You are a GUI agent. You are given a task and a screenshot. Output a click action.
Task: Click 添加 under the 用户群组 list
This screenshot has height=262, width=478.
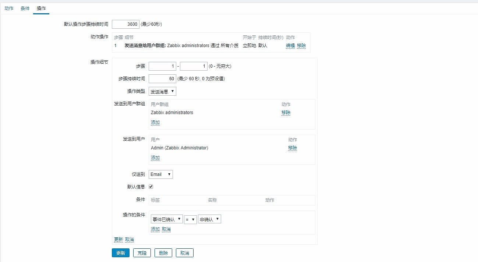[x=155, y=123]
